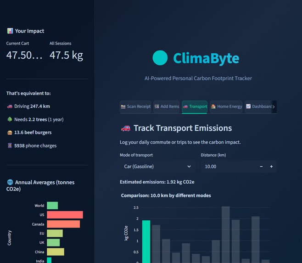Image resolution: width=302 pixels, height=263 pixels.
Task: Open the Home Energy tab
Action: pyautogui.click(x=226, y=106)
